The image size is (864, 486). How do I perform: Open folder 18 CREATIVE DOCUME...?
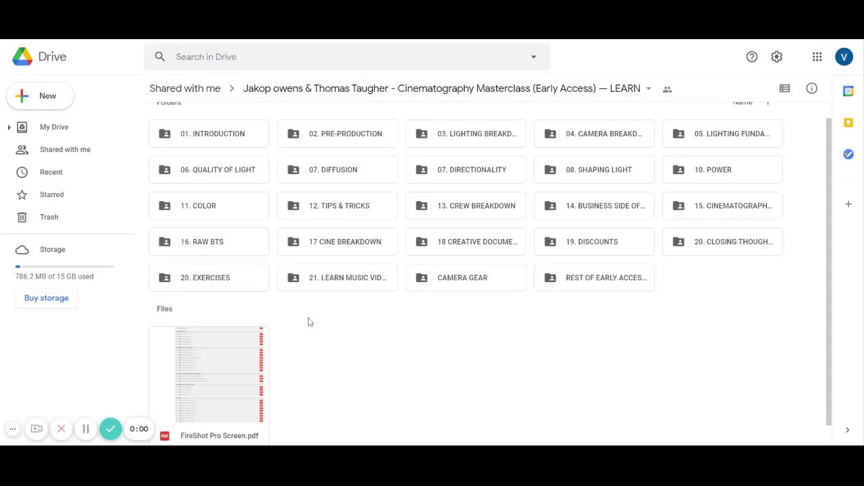(466, 242)
